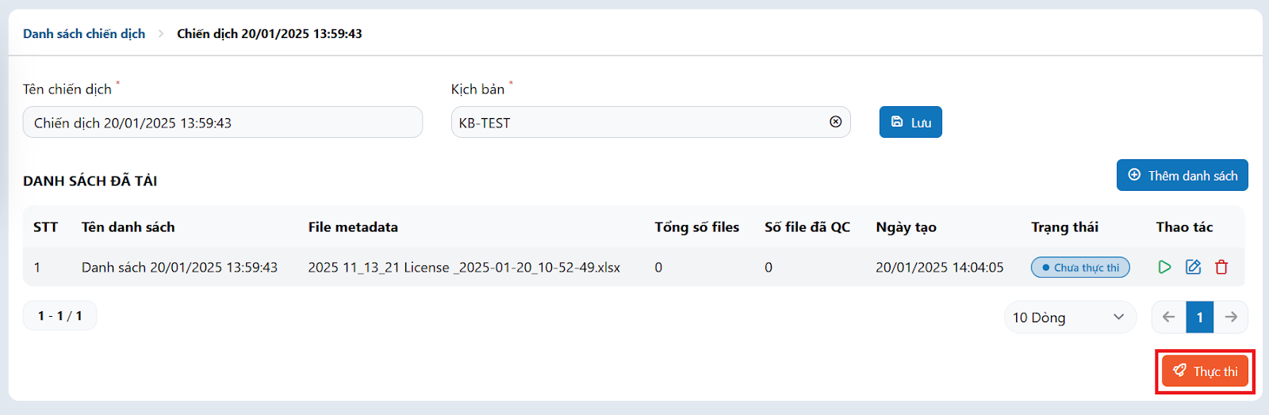Clear the KB-TEST script field

(x=835, y=122)
